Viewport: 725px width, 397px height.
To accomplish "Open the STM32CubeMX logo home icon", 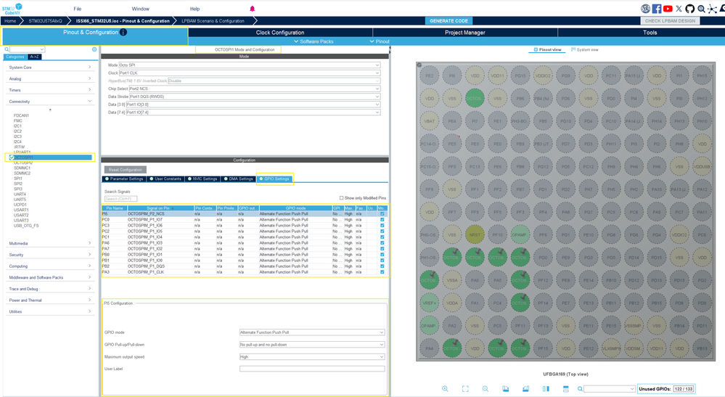I will click(12, 8).
